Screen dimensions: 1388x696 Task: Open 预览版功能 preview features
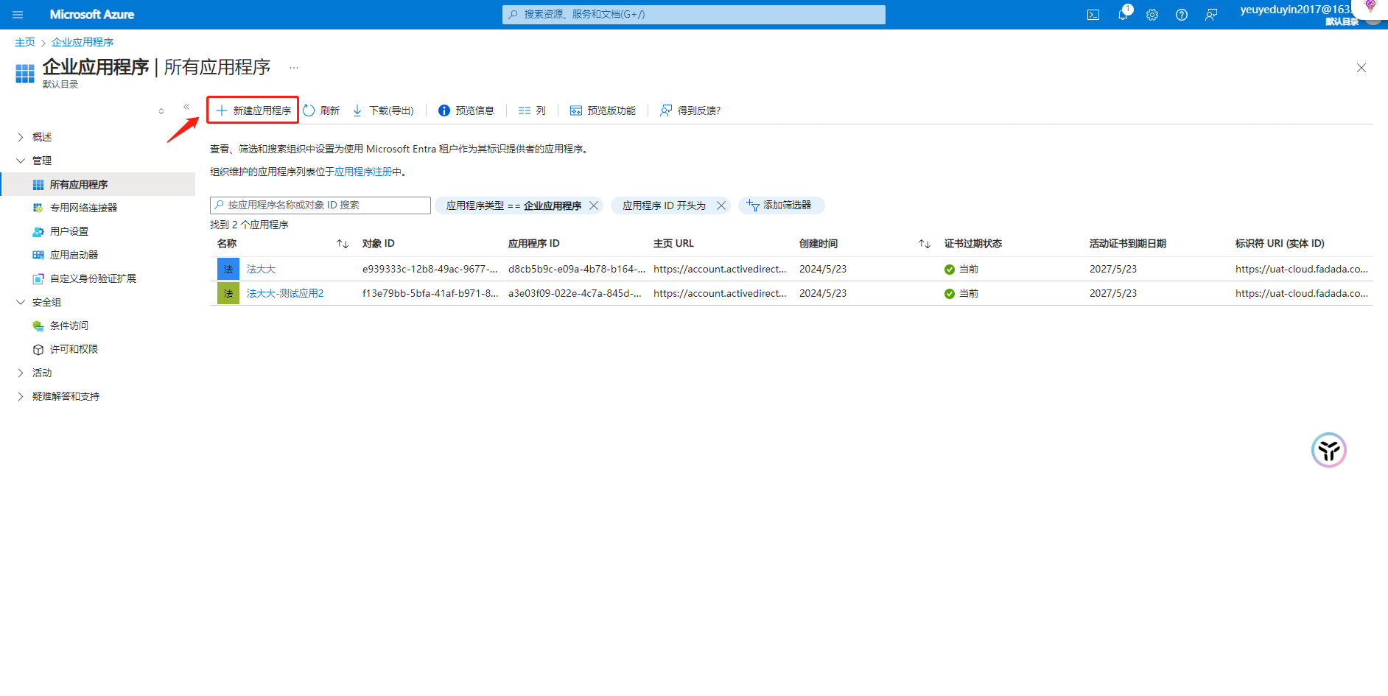(603, 110)
